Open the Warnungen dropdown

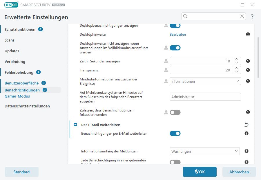click(204, 151)
